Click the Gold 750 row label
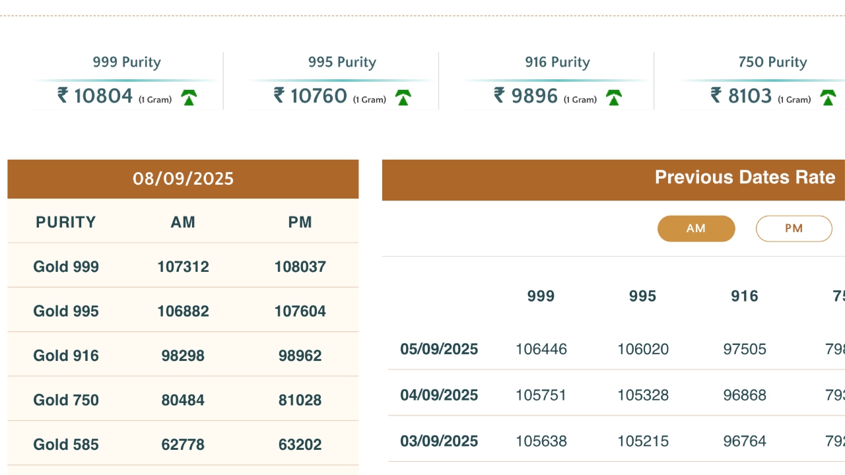The image size is (845, 475). coord(66,400)
